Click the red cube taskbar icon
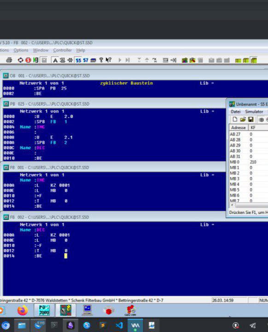The height and width of the screenshot is (332, 268). [x=109, y=311]
